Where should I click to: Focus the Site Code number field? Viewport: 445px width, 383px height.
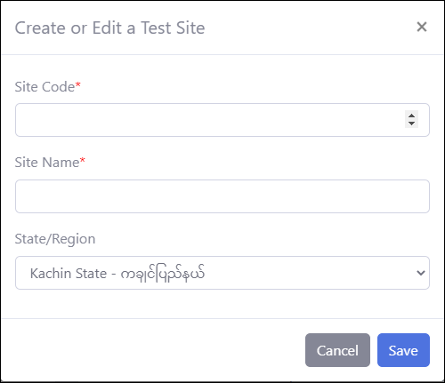[x=222, y=120]
